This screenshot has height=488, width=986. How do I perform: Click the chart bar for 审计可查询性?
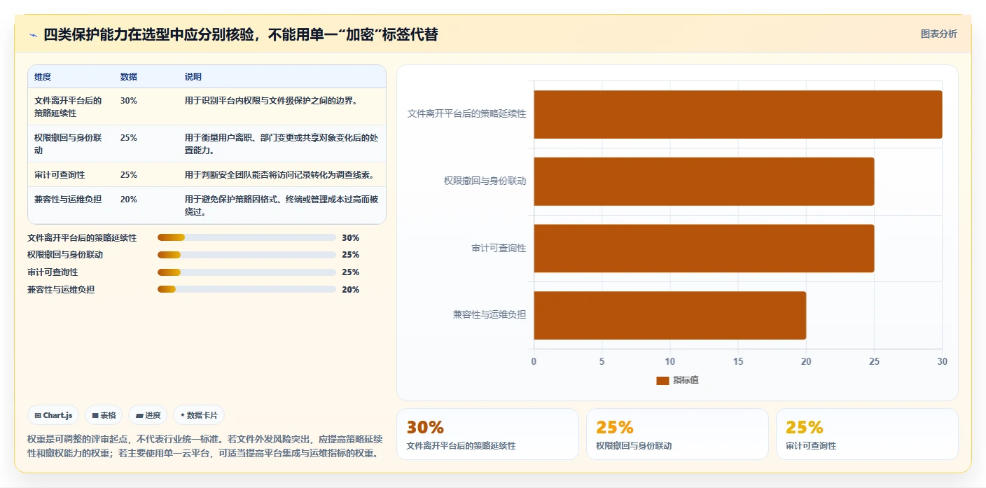(704, 249)
